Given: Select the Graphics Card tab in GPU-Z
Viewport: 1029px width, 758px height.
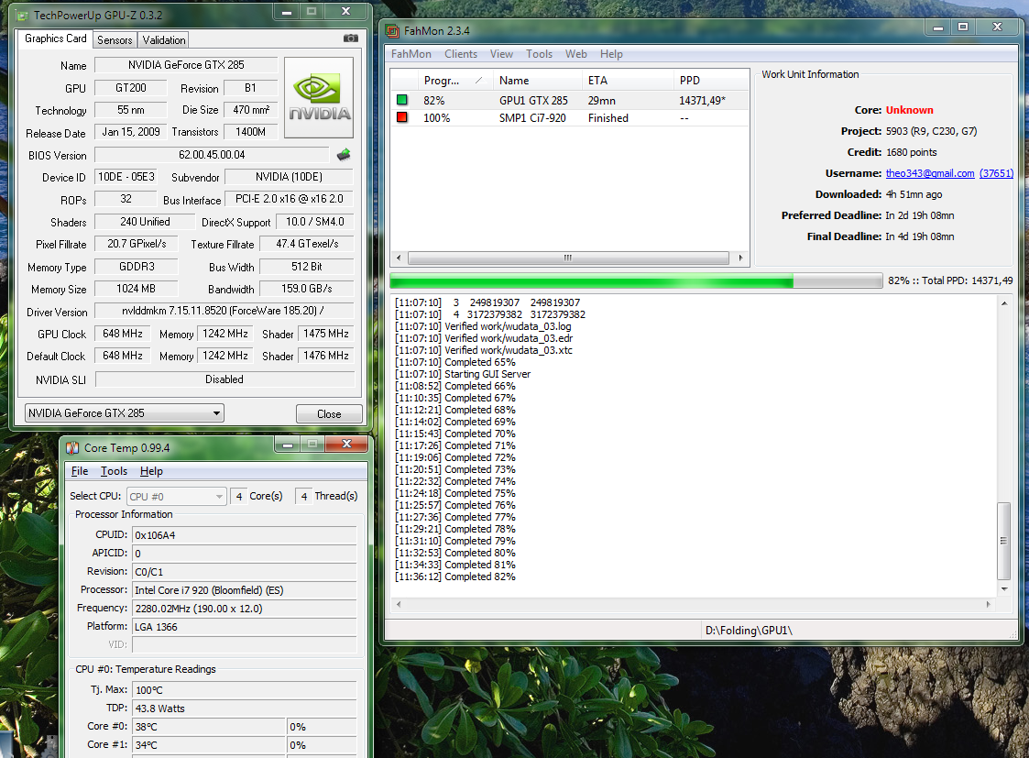Looking at the screenshot, I should coord(55,38).
